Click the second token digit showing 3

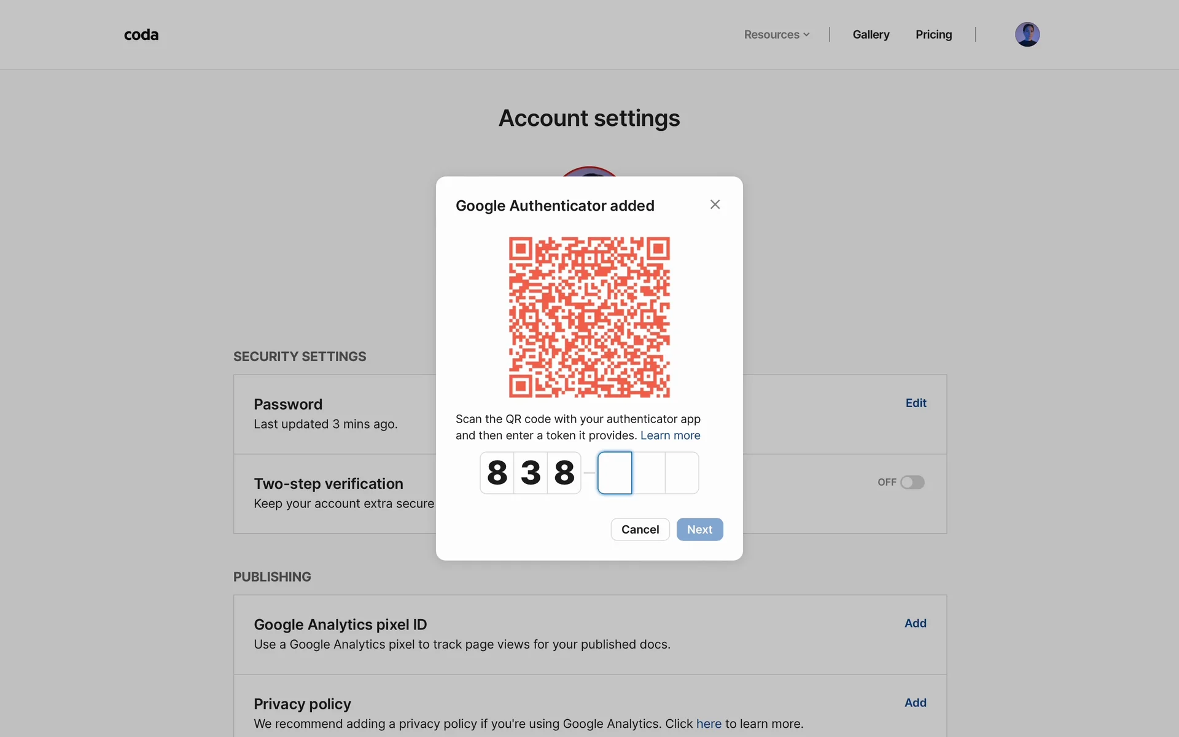531,473
